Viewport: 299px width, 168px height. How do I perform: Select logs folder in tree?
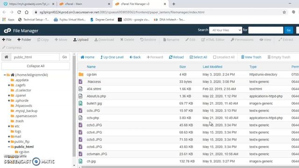[18, 132]
